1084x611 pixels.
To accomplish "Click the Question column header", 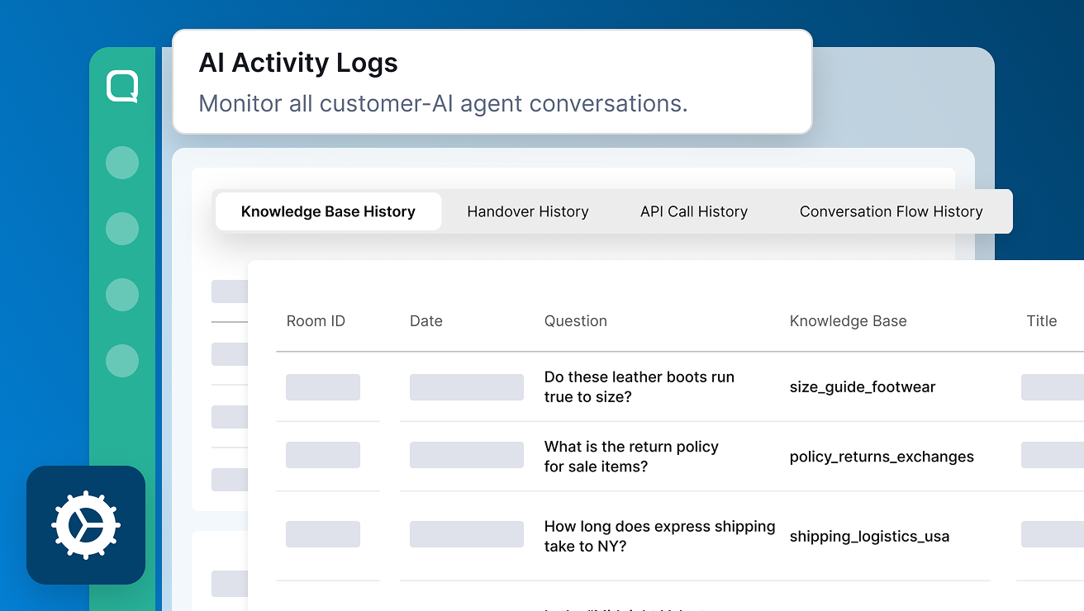I will [x=575, y=321].
